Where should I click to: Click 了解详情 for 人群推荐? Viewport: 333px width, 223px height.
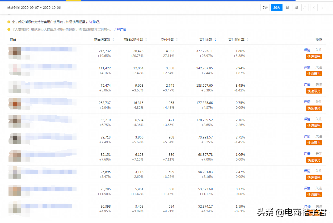120,29
